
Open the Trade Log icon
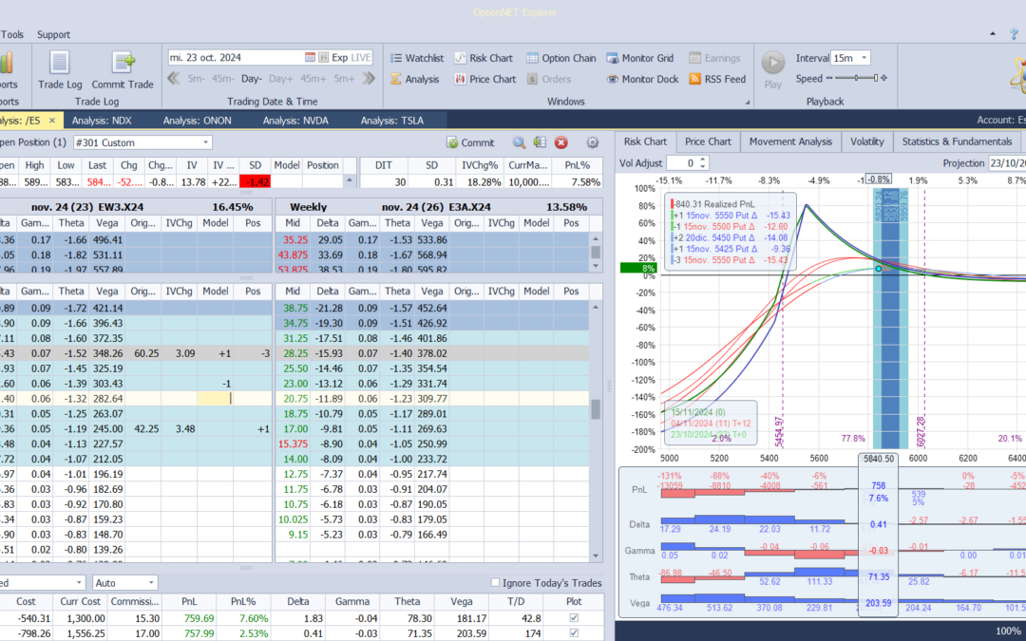(59, 65)
